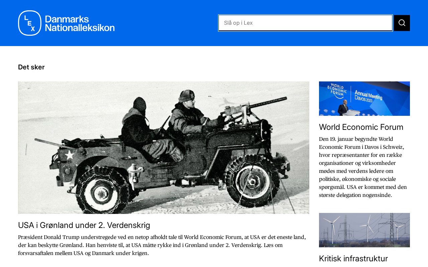Open 'USA i Grønland under 2. Verdenskrig' headline

coord(84,225)
